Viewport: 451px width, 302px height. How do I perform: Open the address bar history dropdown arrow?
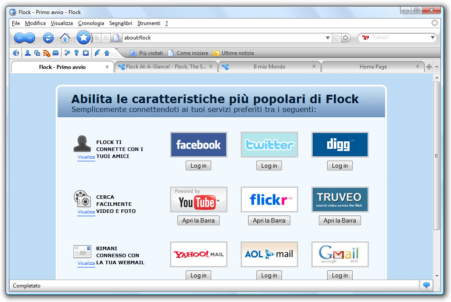tap(327, 38)
